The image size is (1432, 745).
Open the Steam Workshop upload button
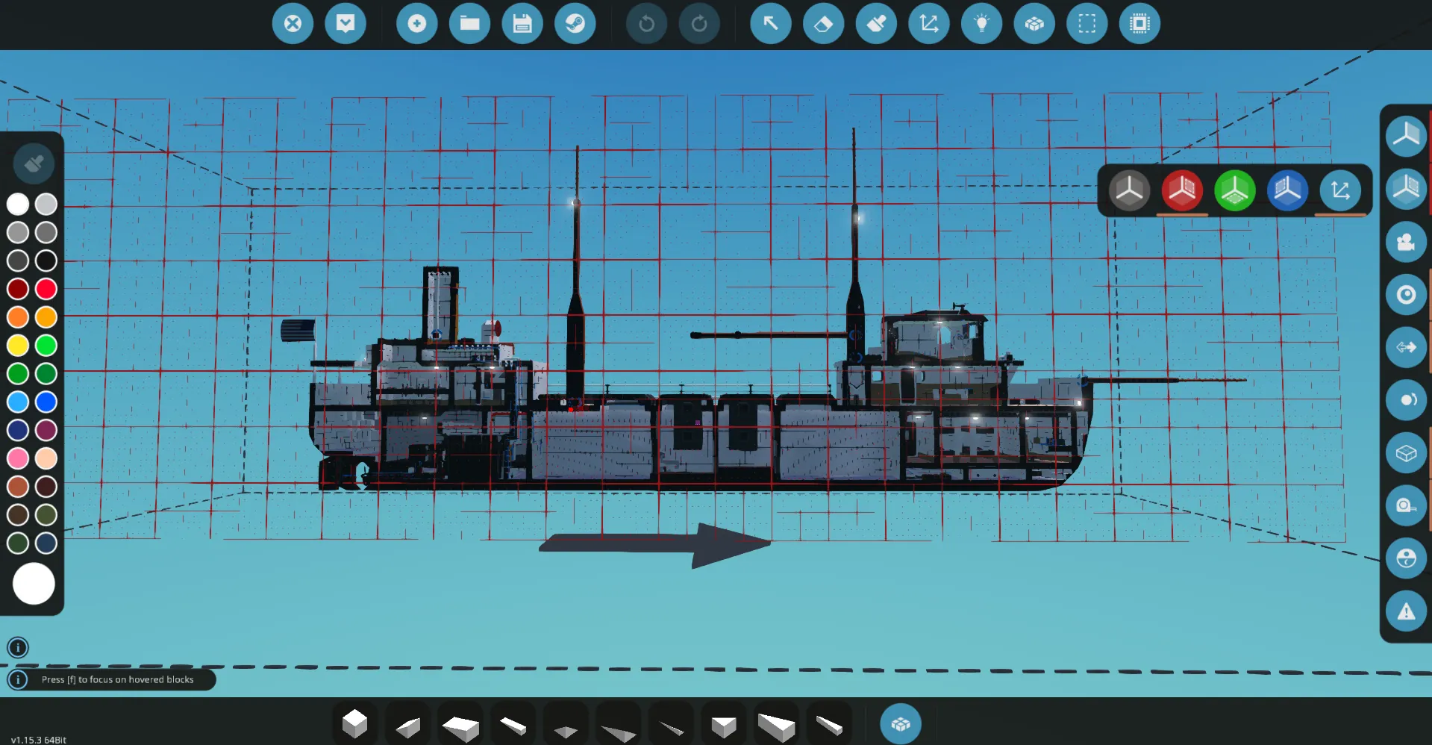coord(575,24)
